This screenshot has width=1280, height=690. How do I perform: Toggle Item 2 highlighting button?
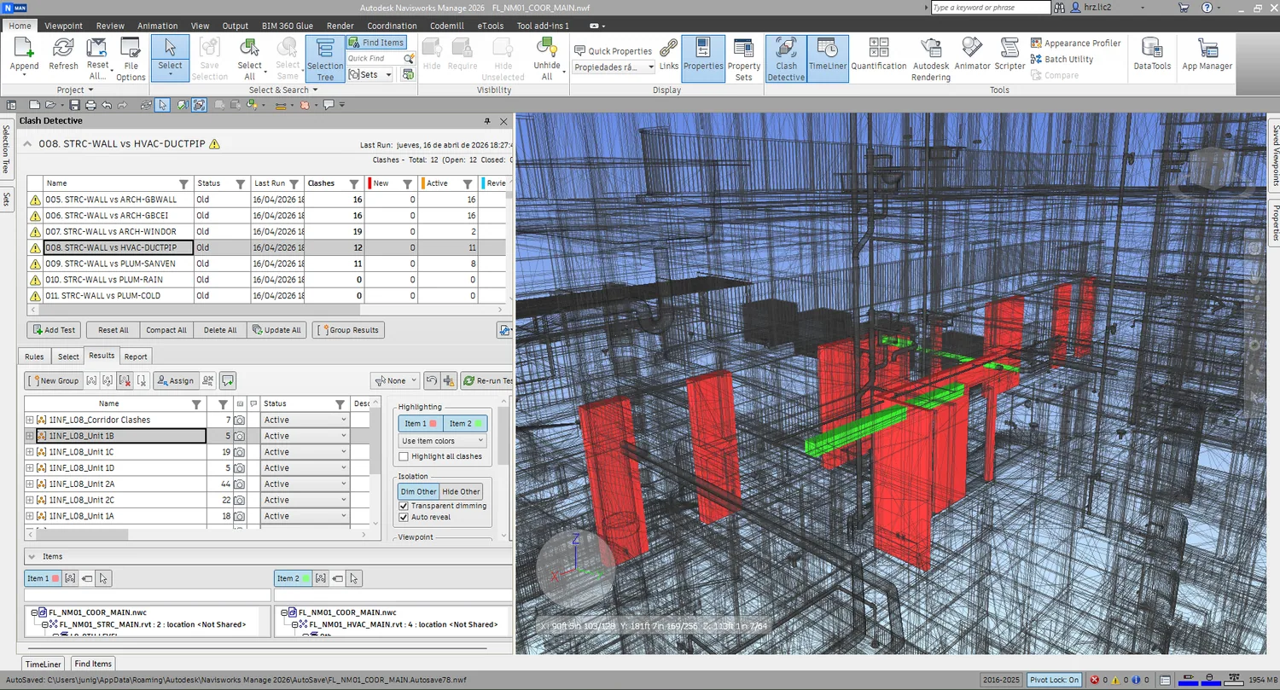(x=465, y=423)
